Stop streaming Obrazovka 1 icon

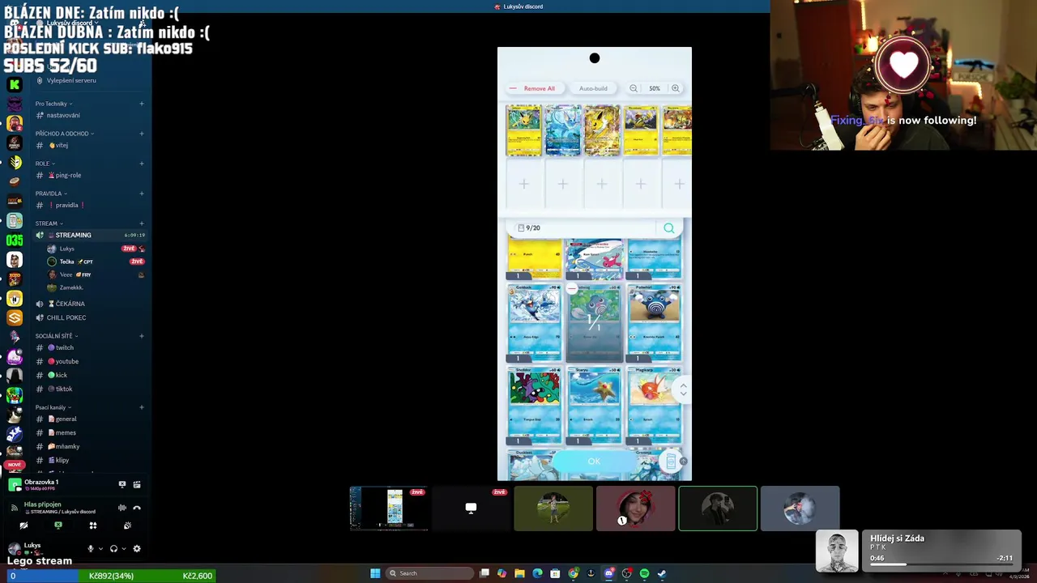(x=122, y=484)
